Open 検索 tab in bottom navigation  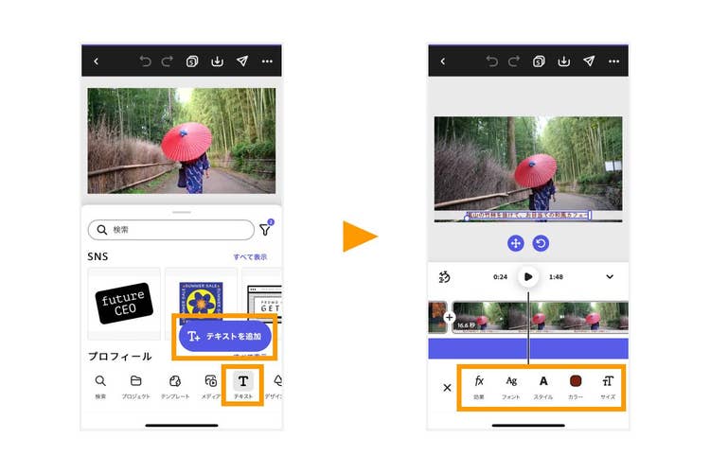[100, 386]
